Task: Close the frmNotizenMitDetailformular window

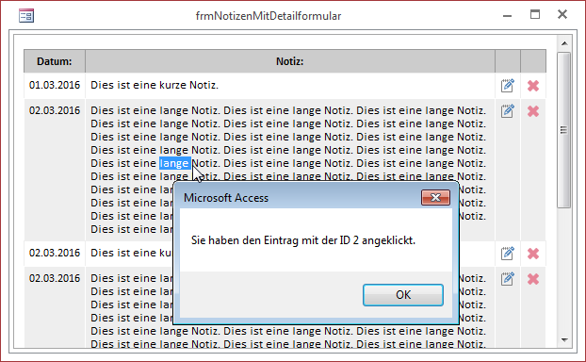Action: [x=562, y=14]
